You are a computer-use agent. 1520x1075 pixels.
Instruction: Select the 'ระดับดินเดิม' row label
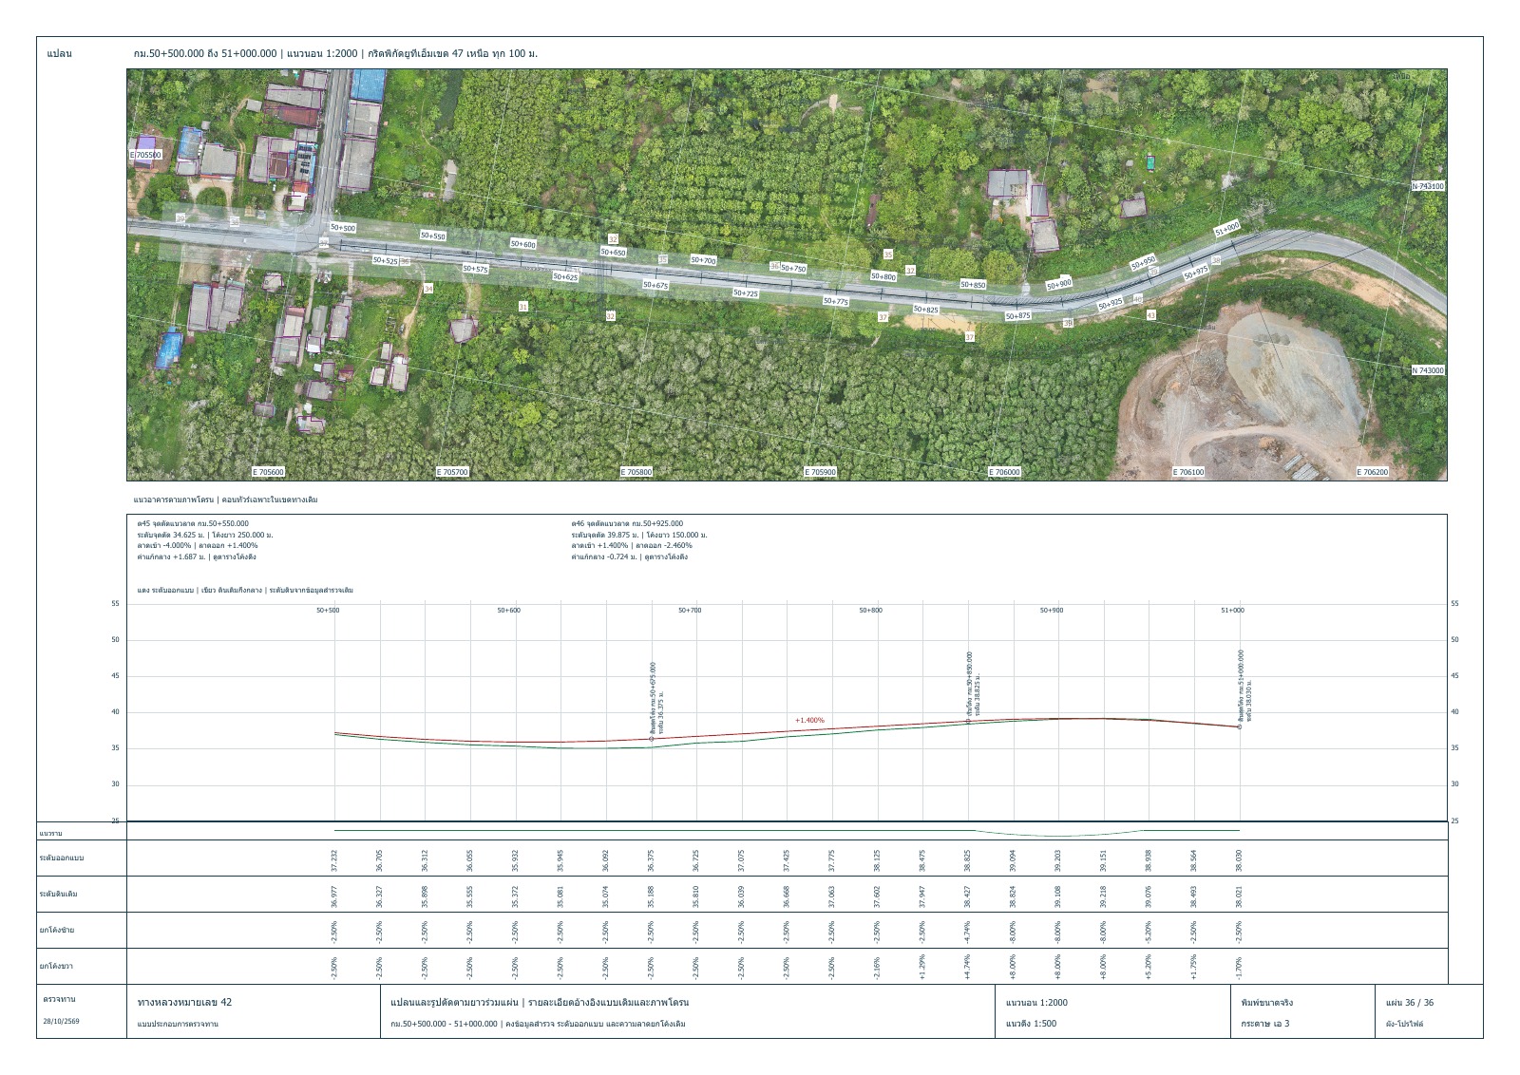pos(59,894)
